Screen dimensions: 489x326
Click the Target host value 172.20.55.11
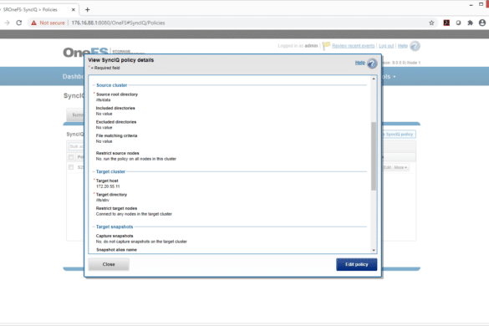click(x=108, y=186)
